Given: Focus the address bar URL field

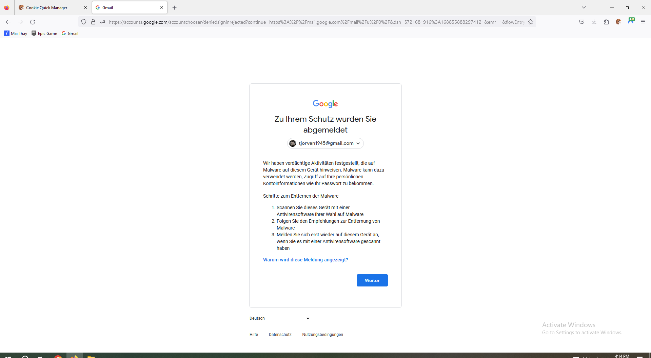Looking at the screenshot, I should pyautogui.click(x=316, y=22).
